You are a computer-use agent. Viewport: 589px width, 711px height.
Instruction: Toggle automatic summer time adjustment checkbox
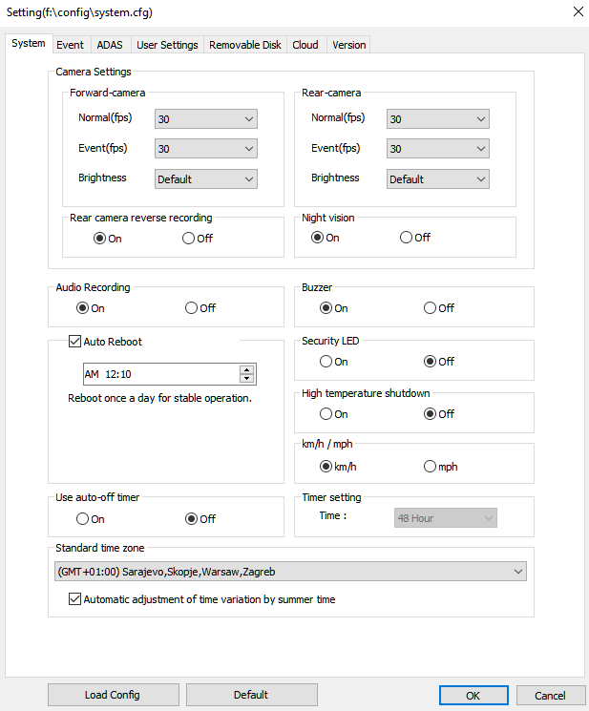74,599
